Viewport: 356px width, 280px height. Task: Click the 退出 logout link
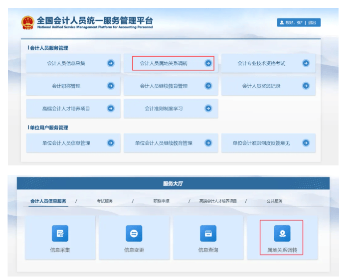312,22
